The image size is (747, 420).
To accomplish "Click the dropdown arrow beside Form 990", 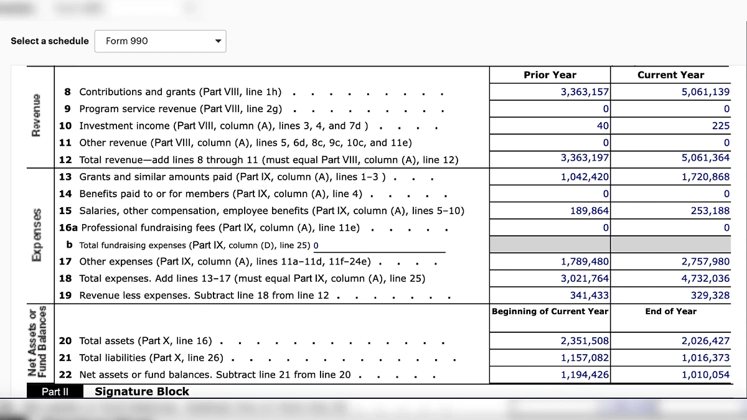I will [218, 42].
